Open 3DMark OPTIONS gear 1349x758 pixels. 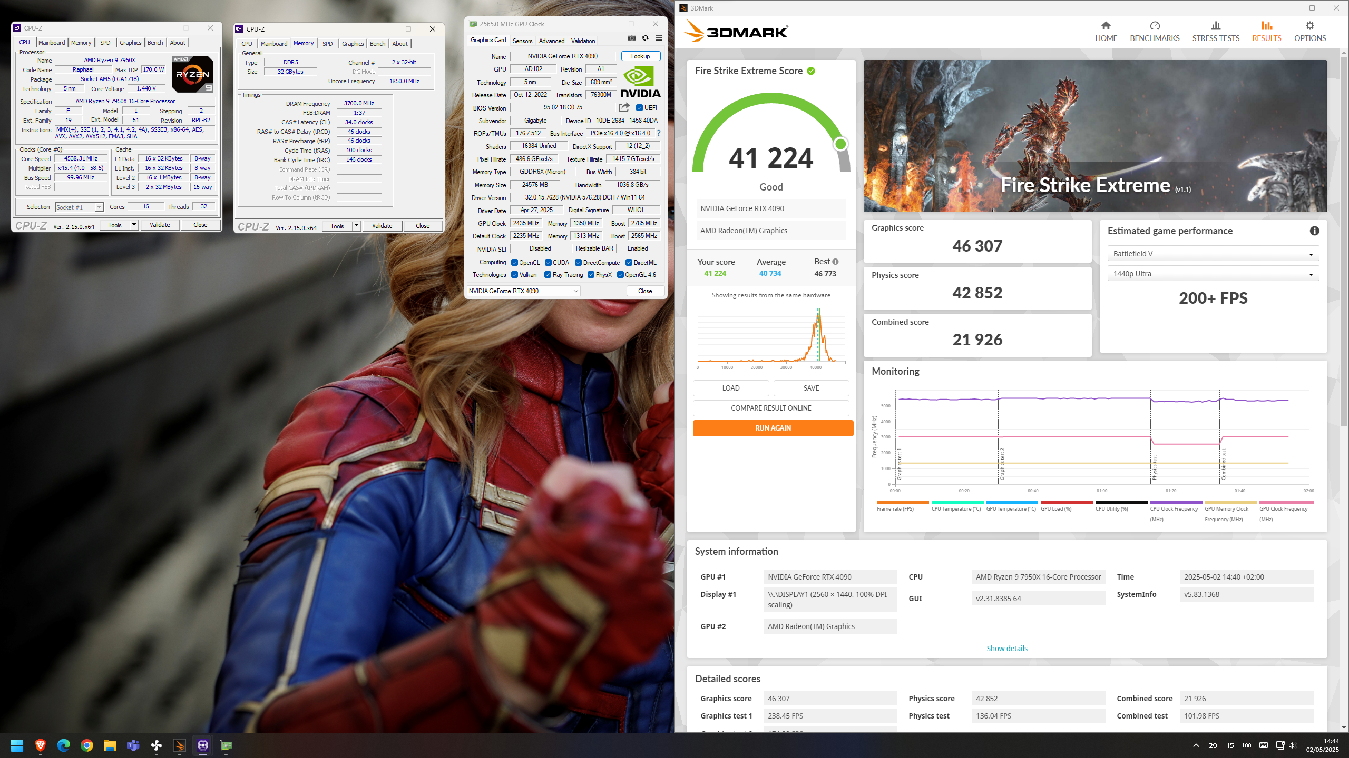(1309, 26)
